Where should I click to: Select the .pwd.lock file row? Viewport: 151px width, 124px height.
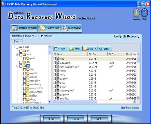(x=95, y=98)
